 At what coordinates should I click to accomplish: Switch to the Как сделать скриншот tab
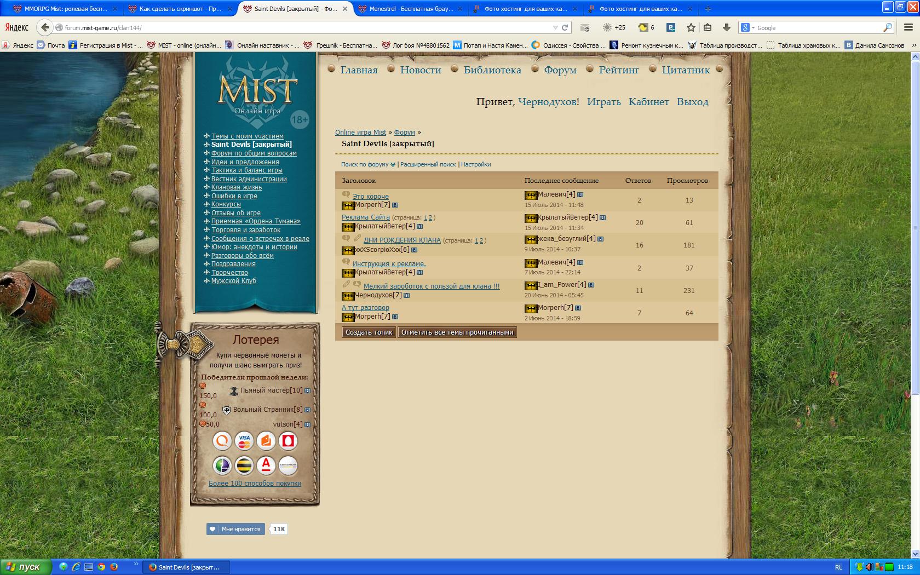point(180,9)
